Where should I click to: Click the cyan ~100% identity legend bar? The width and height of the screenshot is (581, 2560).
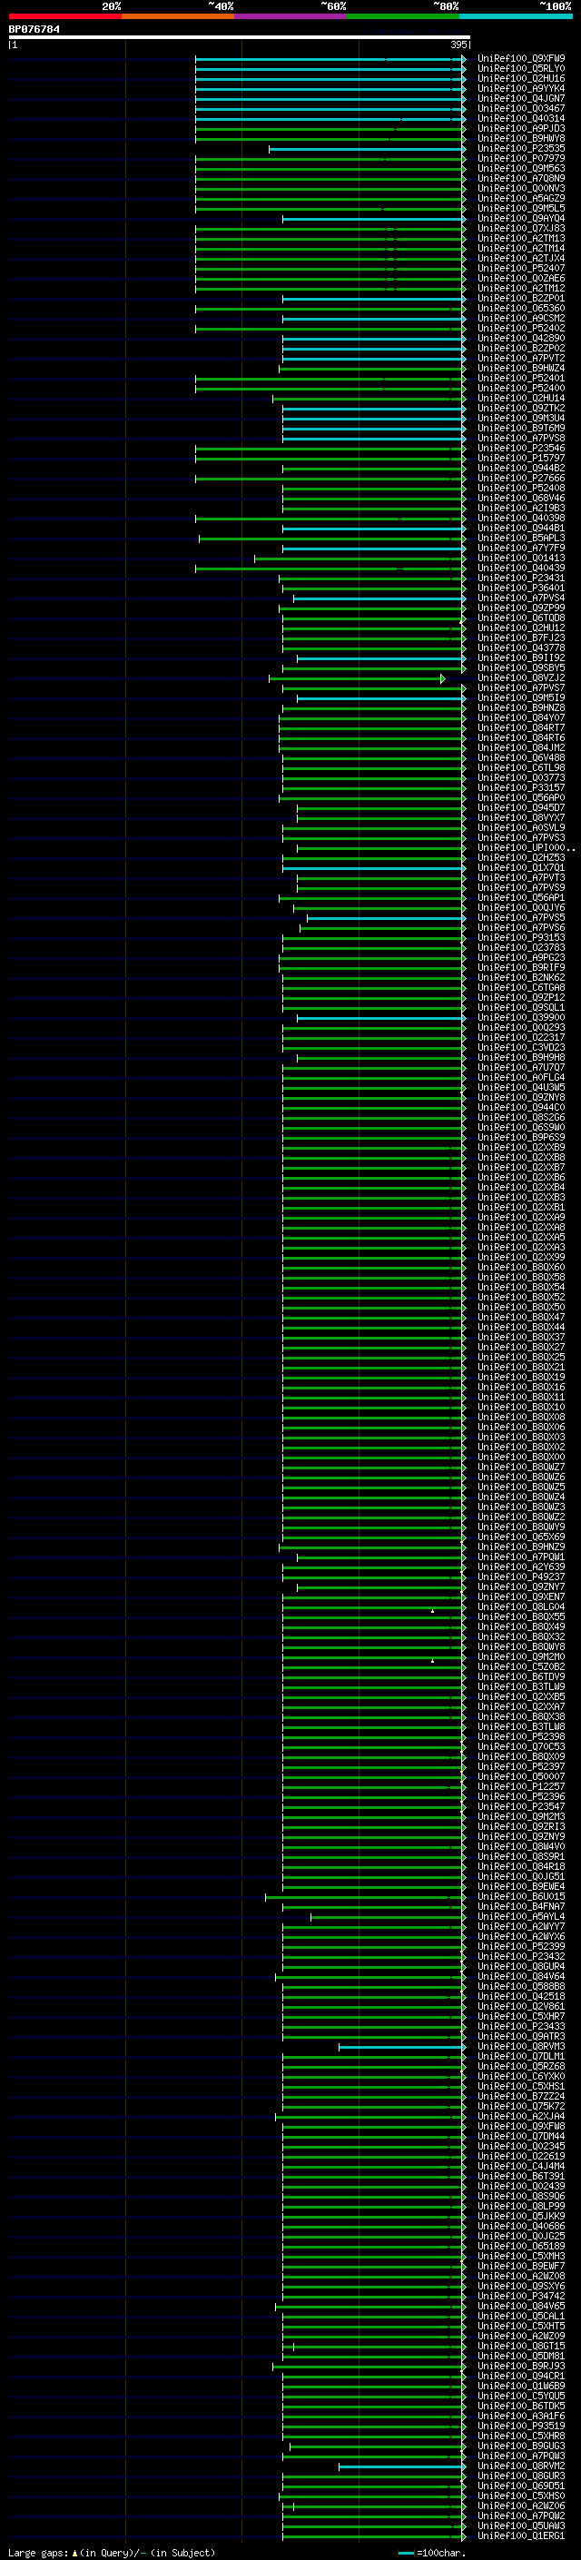(x=516, y=16)
